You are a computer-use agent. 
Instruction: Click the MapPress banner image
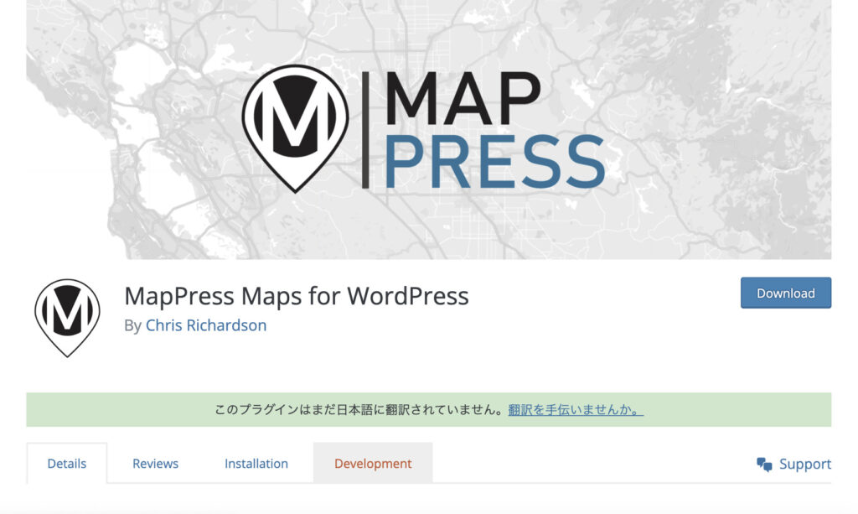428,130
